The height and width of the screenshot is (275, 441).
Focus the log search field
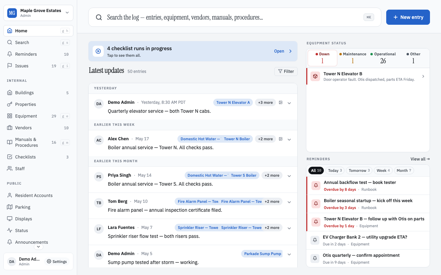(235, 17)
